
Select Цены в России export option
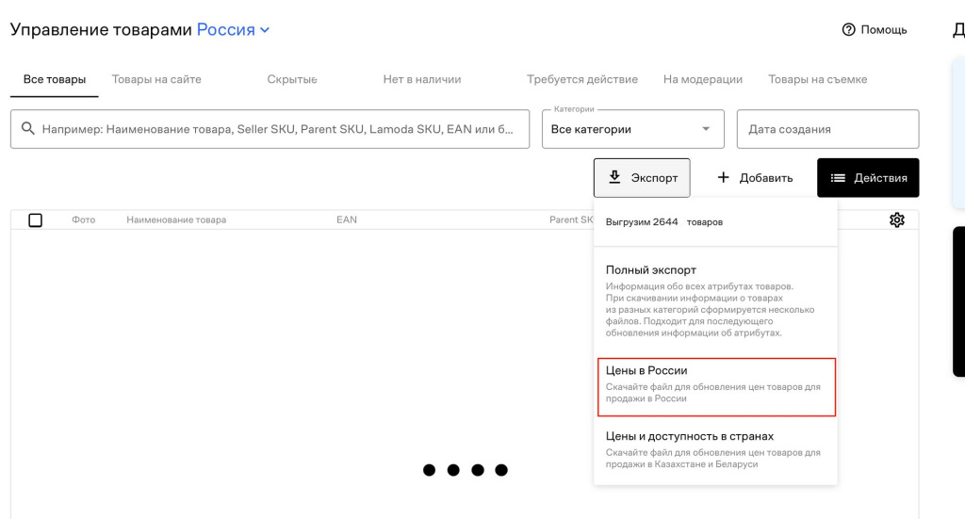716,387
